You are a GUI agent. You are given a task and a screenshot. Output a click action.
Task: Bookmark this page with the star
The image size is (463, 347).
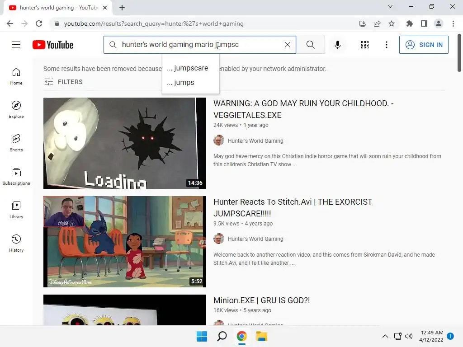pos(392,23)
